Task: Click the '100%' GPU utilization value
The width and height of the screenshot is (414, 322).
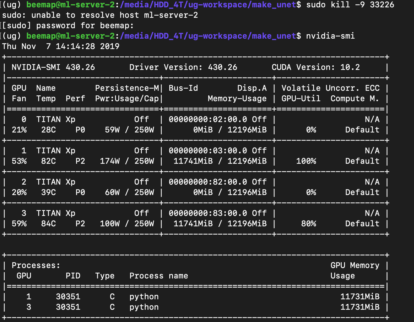Action: 306,161
